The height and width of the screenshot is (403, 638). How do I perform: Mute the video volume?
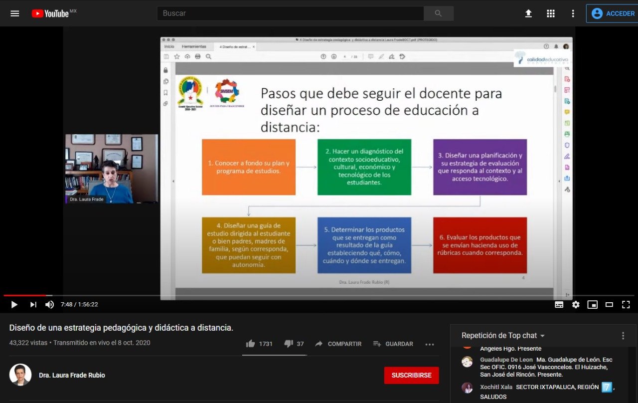[49, 304]
